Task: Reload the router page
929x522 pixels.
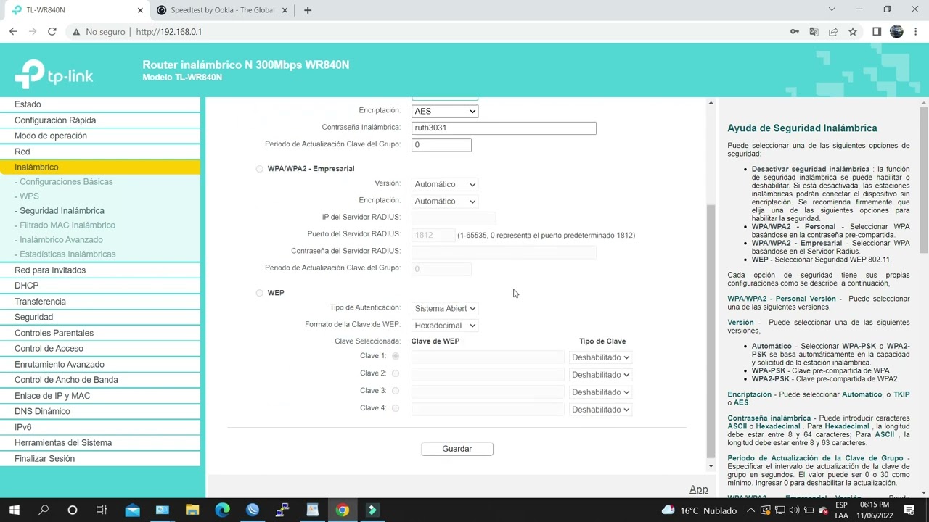Action: point(52,32)
